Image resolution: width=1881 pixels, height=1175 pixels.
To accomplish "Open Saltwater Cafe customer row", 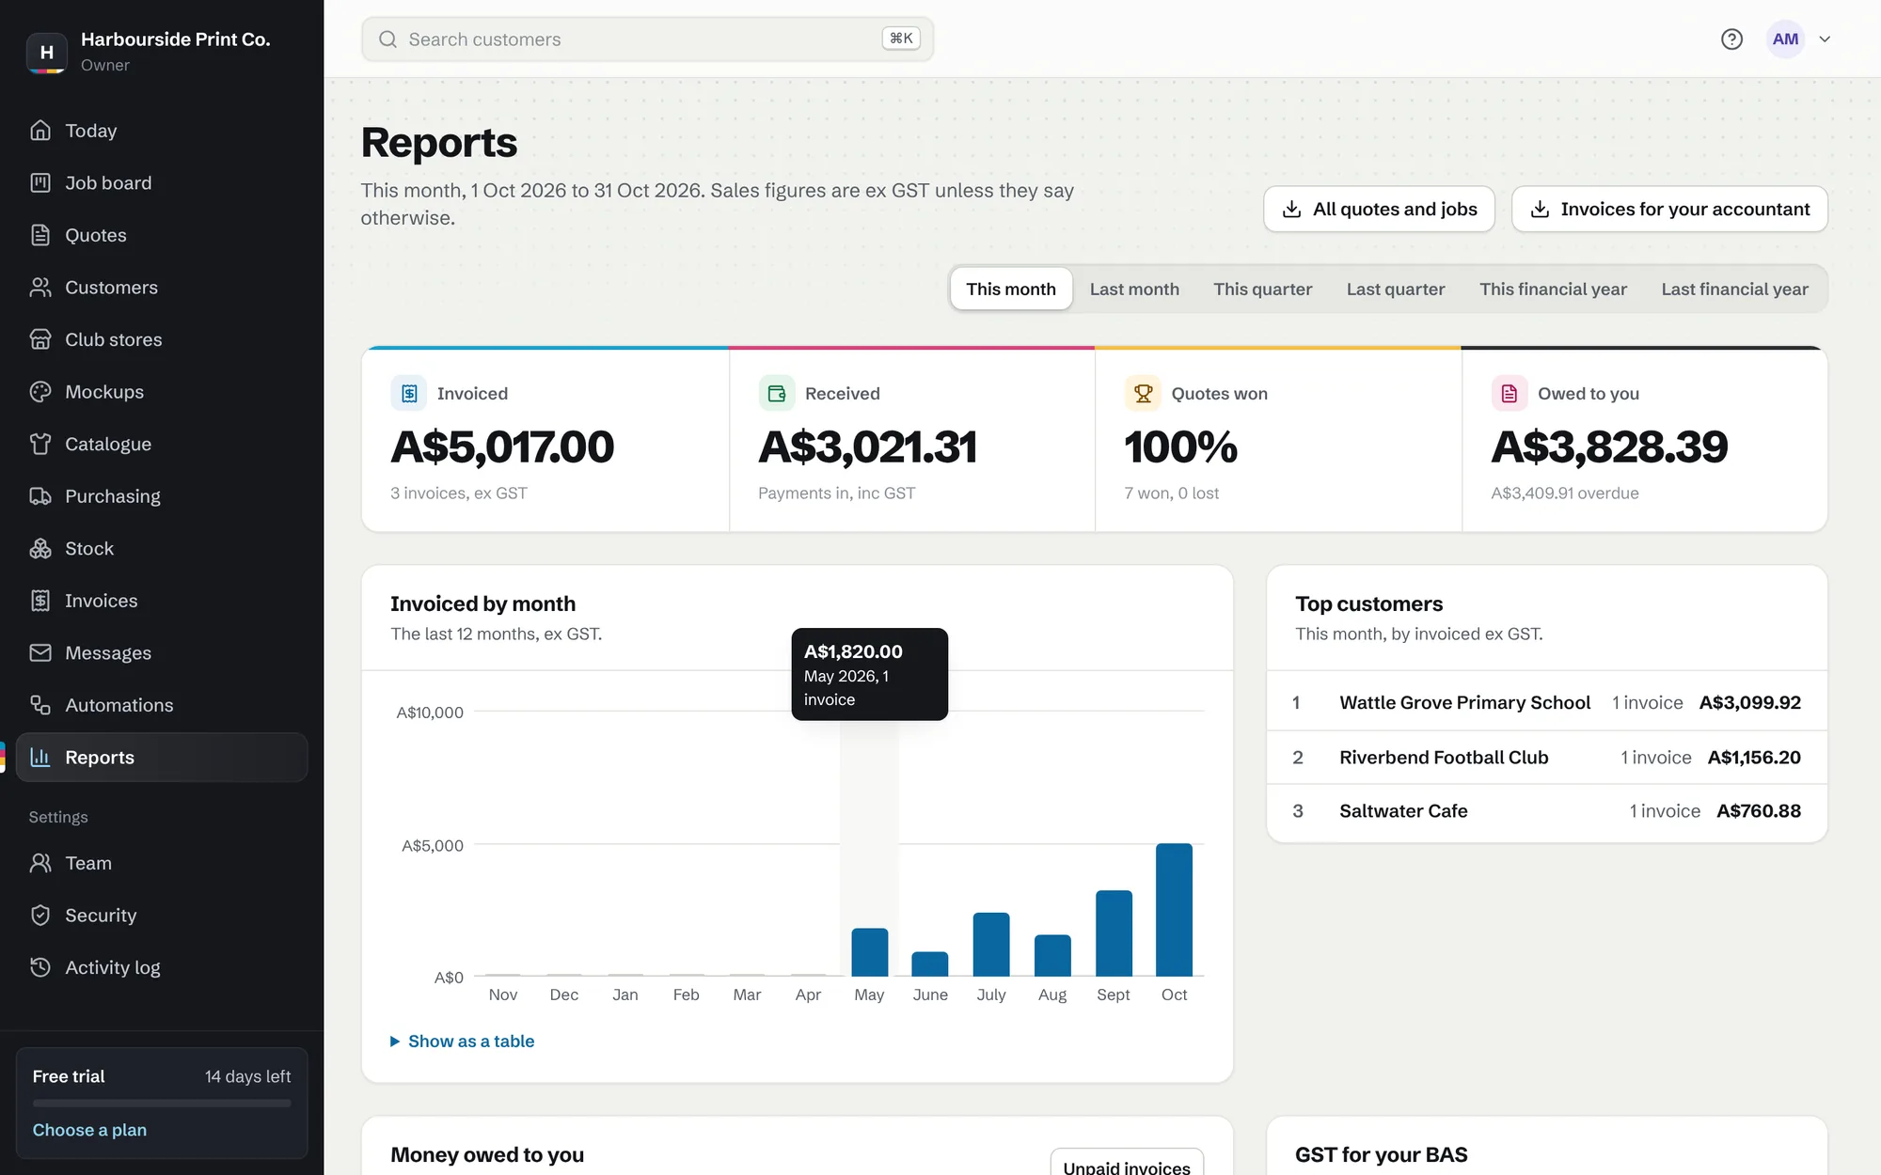I will click(1546, 811).
